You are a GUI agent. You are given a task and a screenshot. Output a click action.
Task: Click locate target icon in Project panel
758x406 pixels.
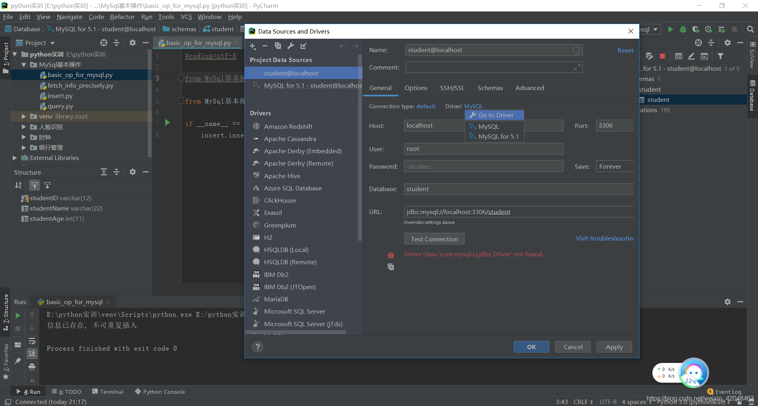104,43
